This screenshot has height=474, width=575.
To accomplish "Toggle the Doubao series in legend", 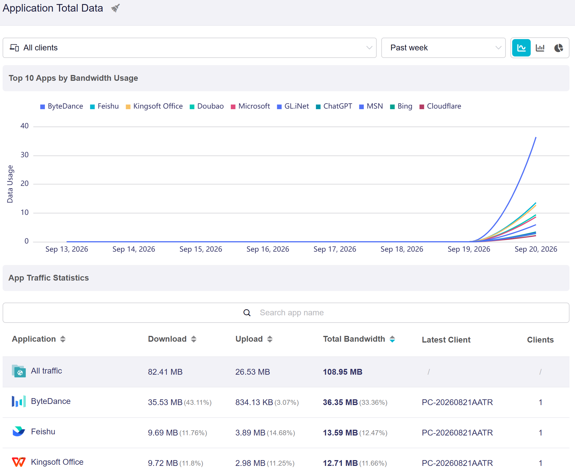I will click(x=207, y=106).
